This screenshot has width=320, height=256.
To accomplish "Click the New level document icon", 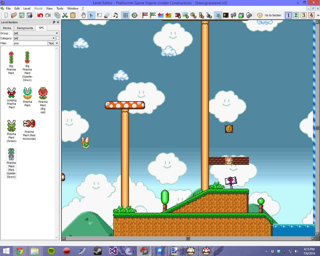I will point(6,15).
